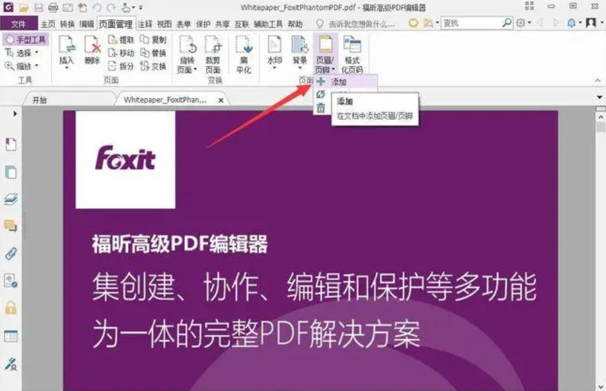This screenshot has width=606, height=391.
Task: Click the create new PDF icon in quick access toolbar
Action: click(x=82, y=7)
